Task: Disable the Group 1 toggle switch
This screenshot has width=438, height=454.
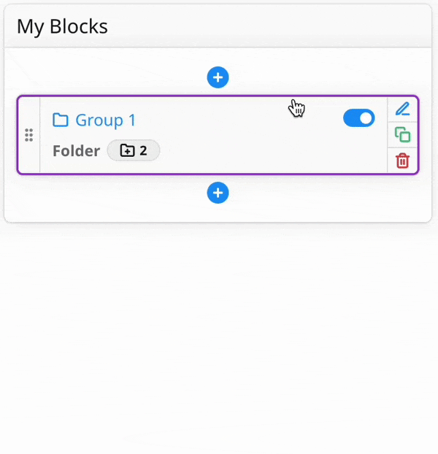Action: click(x=358, y=118)
